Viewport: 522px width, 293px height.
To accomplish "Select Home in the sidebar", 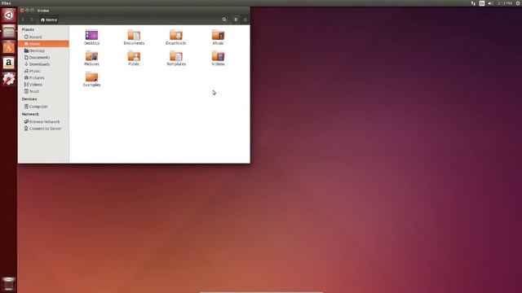I will (x=43, y=44).
